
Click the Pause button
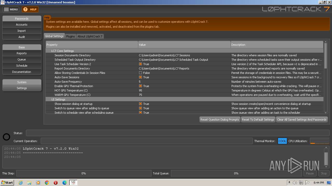click(310, 173)
